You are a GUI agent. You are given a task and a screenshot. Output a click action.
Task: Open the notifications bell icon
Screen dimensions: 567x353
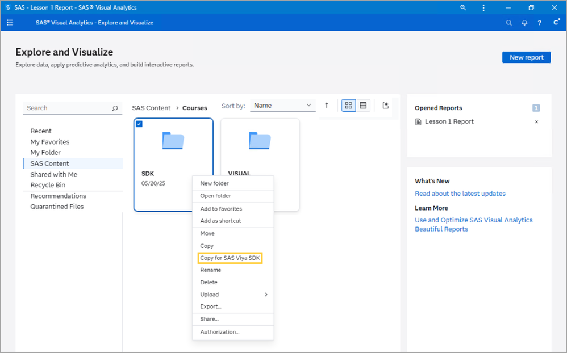tap(524, 23)
